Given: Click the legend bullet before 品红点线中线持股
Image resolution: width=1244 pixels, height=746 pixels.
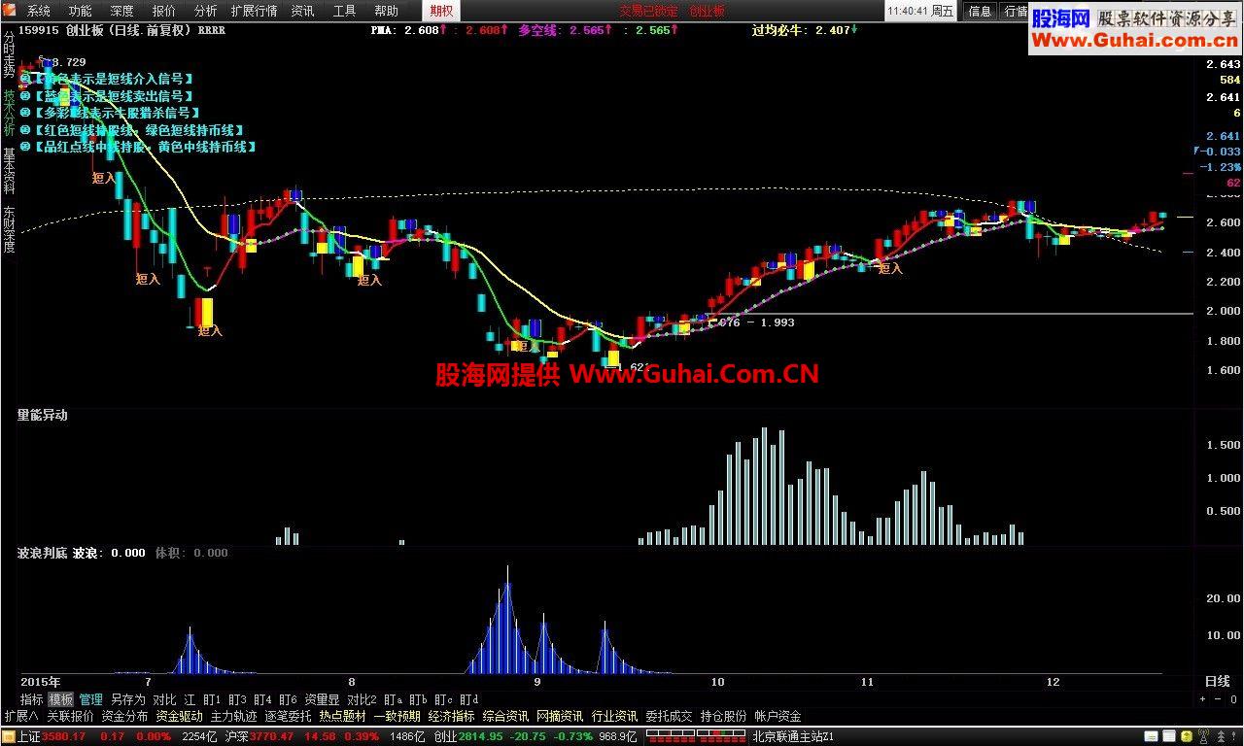Looking at the screenshot, I should tap(24, 148).
